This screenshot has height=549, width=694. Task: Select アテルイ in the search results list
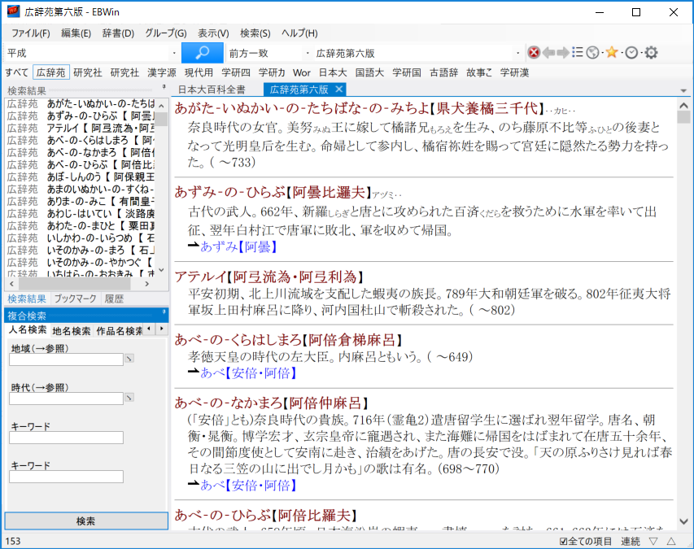coord(81,129)
